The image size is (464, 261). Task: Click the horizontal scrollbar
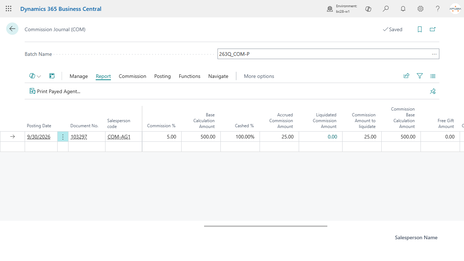point(266,226)
